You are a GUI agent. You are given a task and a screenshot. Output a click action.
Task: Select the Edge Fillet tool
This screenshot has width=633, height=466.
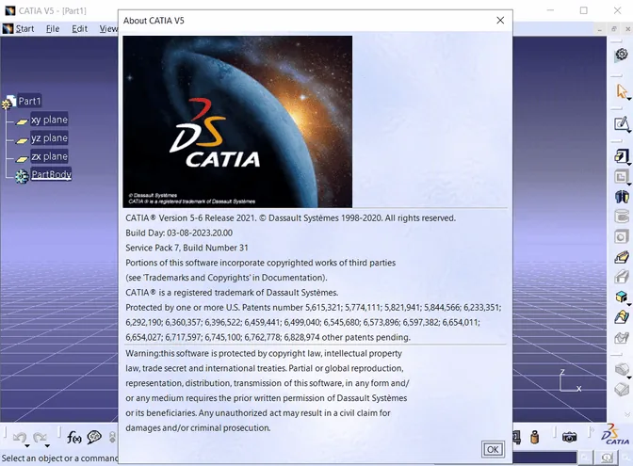[x=622, y=369]
